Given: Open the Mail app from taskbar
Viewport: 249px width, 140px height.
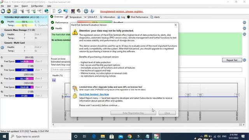Looking at the screenshot, I should tap(121, 136).
